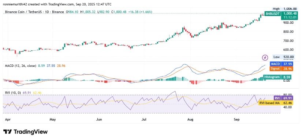Click the open value O984.10

[72, 12]
